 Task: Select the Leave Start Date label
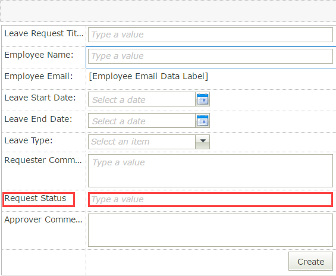click(x=40, y=98)
